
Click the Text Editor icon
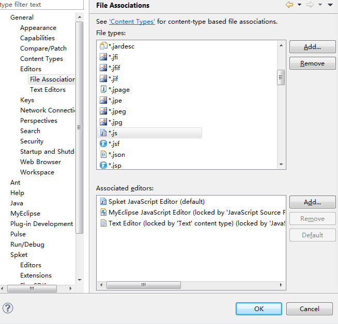103,223
